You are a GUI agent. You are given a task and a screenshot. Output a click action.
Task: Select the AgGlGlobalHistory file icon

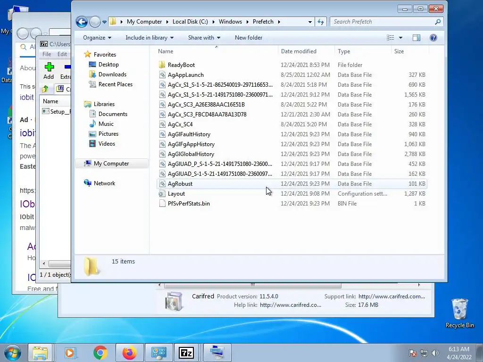click(x=162, y=154)
